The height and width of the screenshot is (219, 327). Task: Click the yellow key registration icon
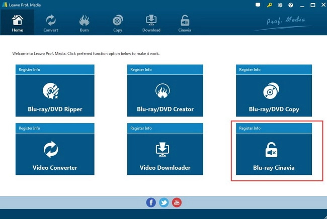pyautogui.click(x=269, y=5)
